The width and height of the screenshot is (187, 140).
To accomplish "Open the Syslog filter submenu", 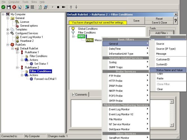I will coord(126,62).
